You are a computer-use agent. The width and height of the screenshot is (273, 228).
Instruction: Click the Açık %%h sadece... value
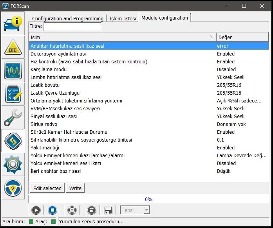pos(239,101)
